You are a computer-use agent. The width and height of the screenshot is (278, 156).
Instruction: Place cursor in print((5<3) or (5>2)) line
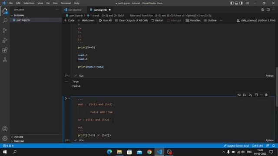94,135
